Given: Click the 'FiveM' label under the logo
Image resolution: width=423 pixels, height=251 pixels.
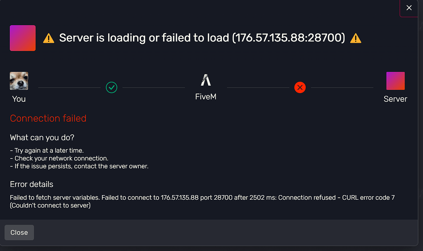Looking at the screenshot, I should click(206, 97).
